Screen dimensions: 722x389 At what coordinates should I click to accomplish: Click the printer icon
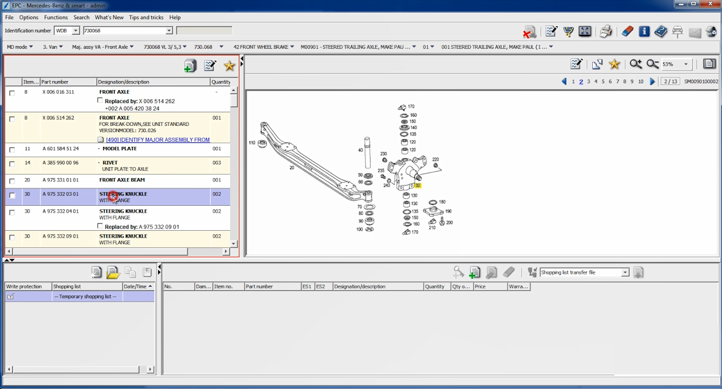point(606,31)
